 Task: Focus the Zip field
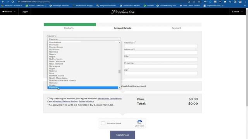tap(161, 73)
